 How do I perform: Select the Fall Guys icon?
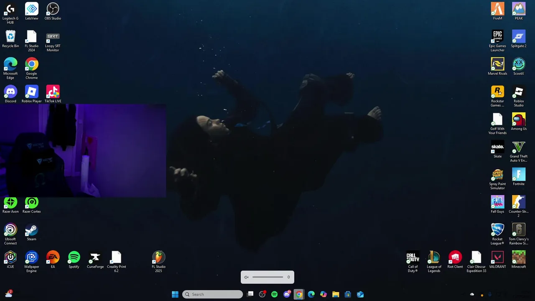[497, 204]
